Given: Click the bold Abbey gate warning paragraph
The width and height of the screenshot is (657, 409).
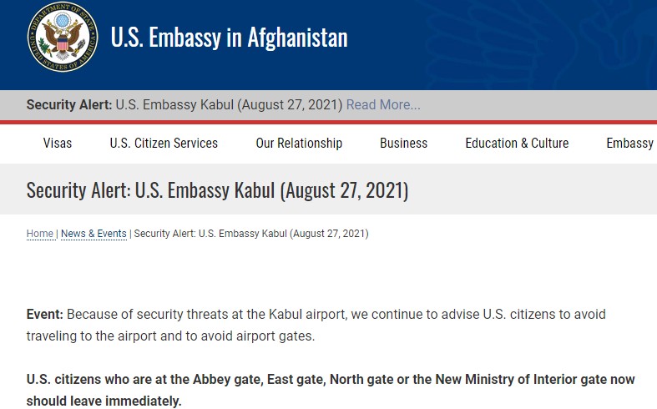Looking at the screenshot, I should click(x=331, y=380).
